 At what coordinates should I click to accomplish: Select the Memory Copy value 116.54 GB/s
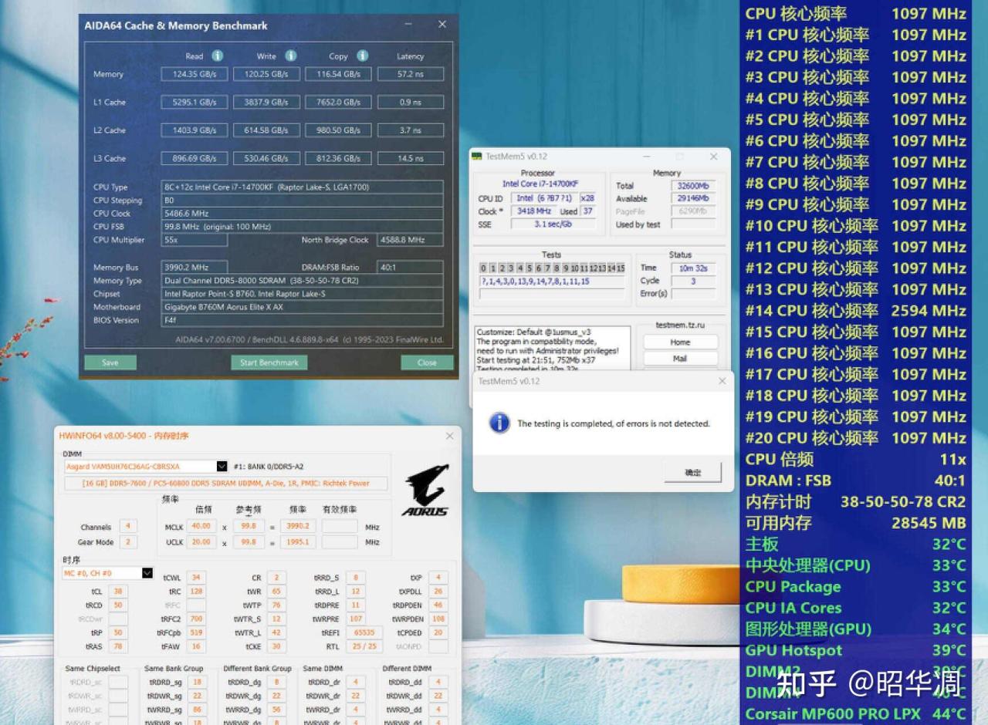point(339,74)
